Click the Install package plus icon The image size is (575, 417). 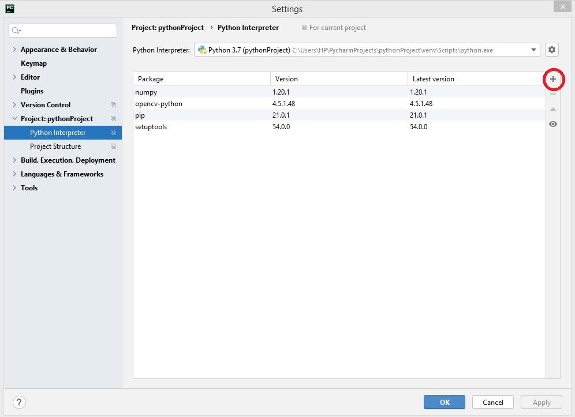point(553,79)
